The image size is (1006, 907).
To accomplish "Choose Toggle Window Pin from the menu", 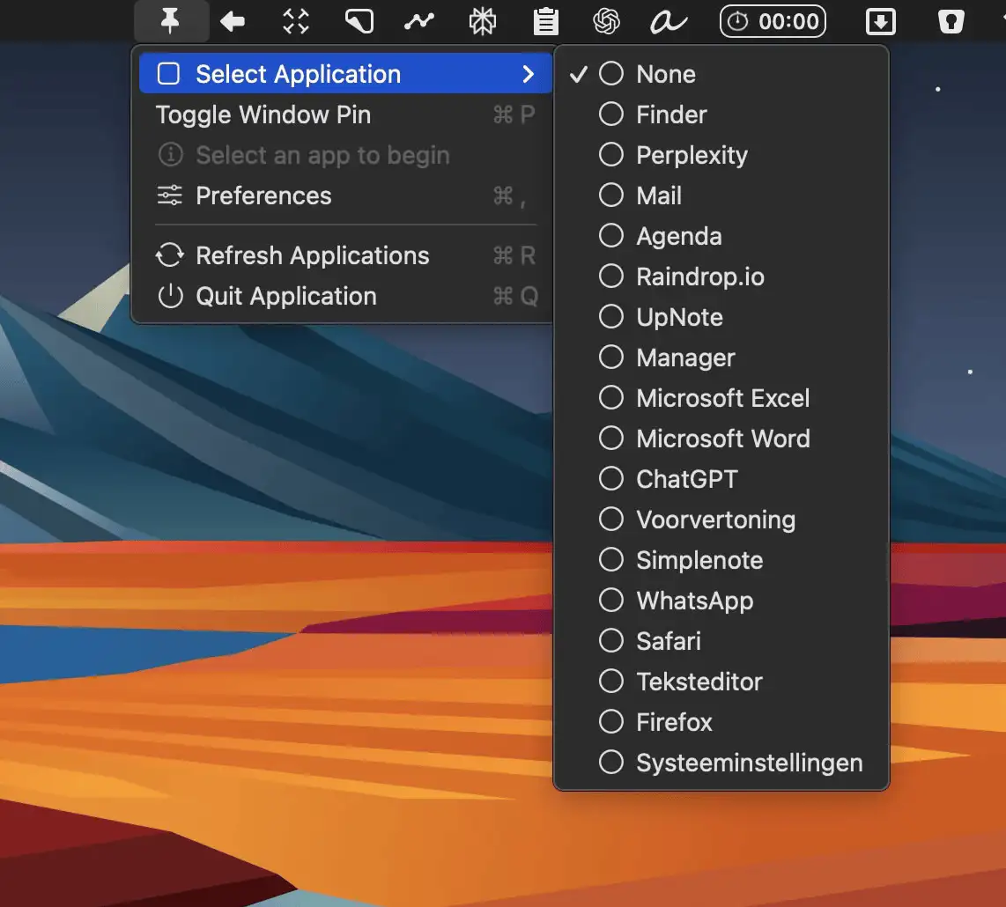I will [x=346, y=114].
